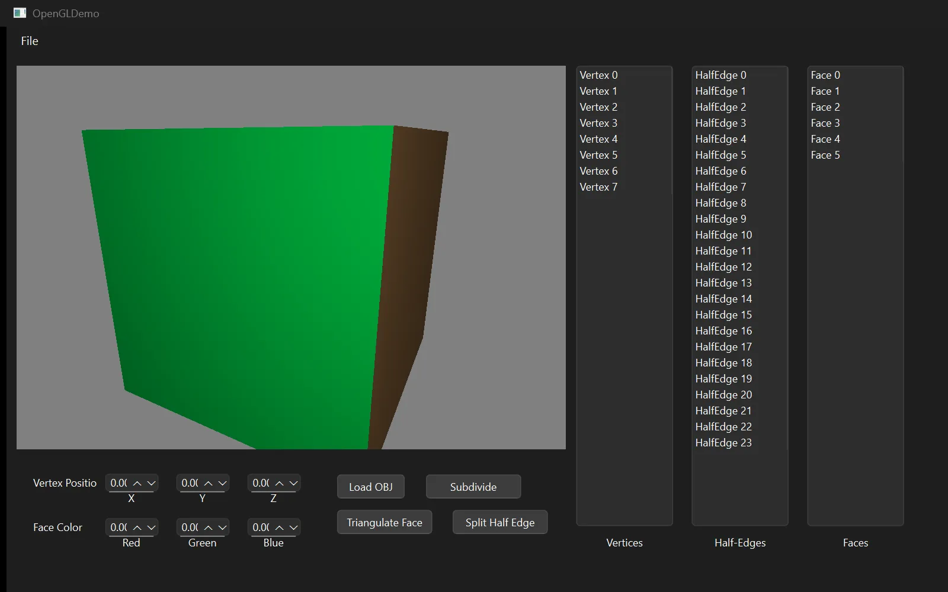The width and height of the screenshot is (948, 592).
Task: Select Face 4 in the Faces list
Action: pyautogui.click(x=855, y=139)
